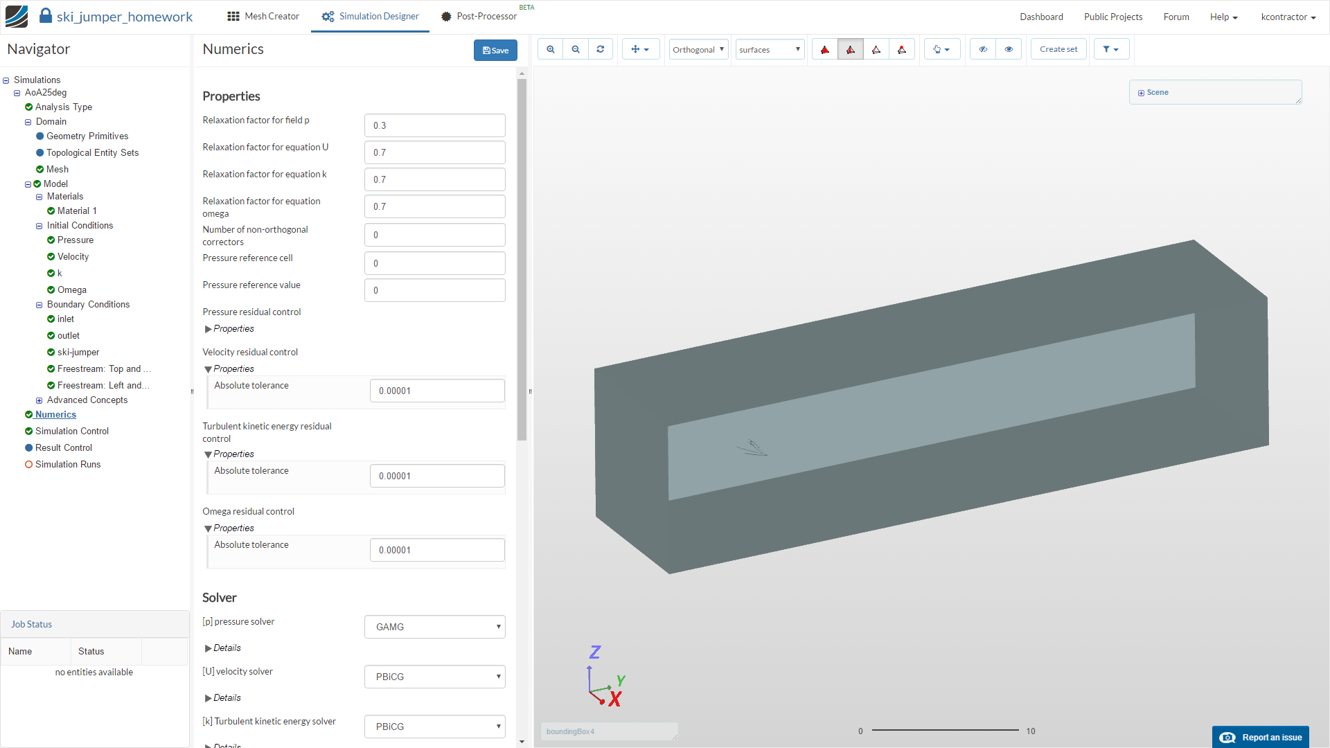Click the hide selection crossed-eye icon

click(x=983, y=49)
